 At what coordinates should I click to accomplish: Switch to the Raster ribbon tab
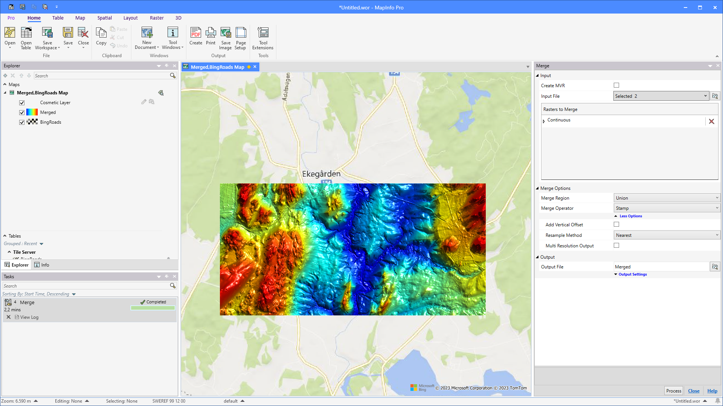point(156,18)
